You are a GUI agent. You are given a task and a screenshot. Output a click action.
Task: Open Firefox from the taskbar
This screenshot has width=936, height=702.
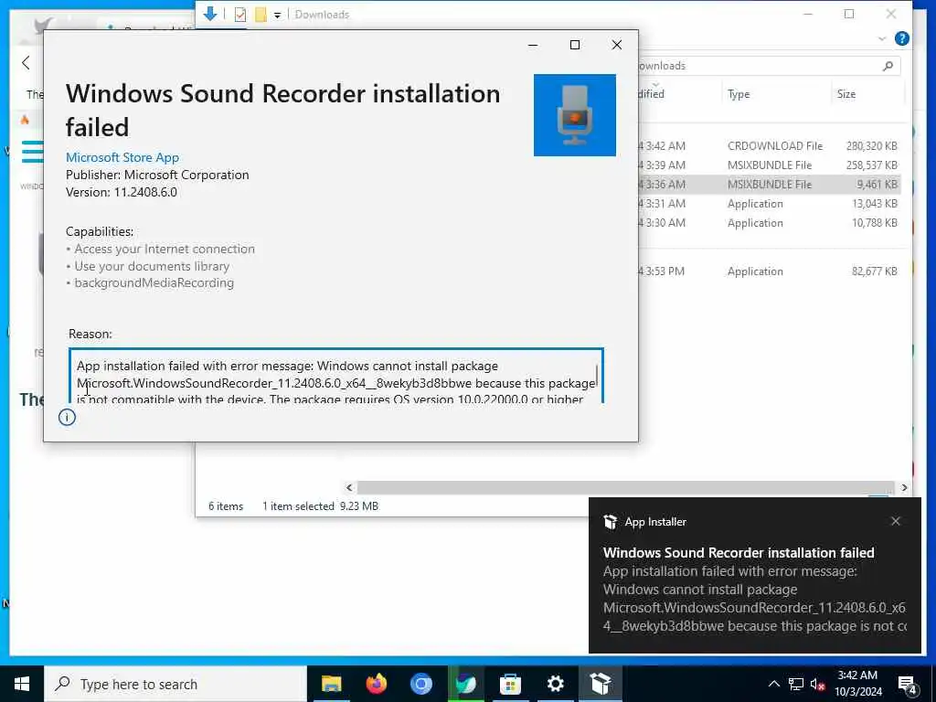[x=376, y=684]
